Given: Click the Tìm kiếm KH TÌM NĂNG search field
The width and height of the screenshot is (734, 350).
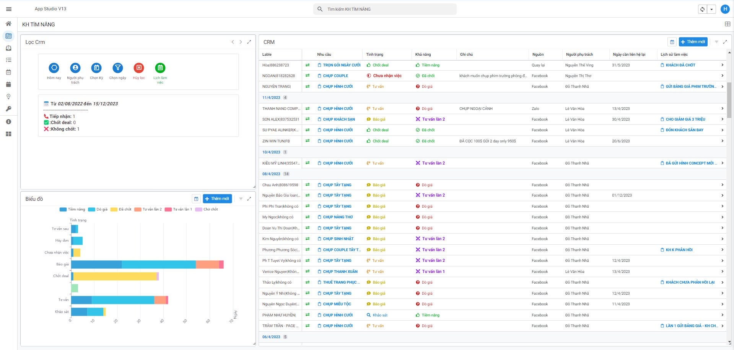Looking at the screenshot, I should tap(385, 9).
